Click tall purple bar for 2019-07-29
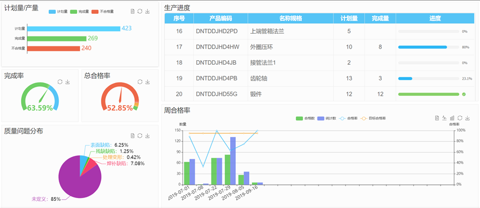The image size is (480, 208). coord(233,161)
